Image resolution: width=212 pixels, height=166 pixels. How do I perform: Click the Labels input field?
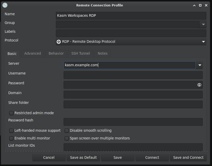point(131,33)
